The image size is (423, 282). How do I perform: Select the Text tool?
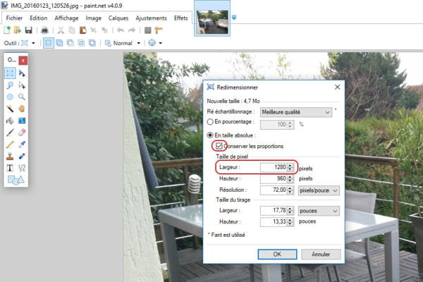(x=10, y=168)
